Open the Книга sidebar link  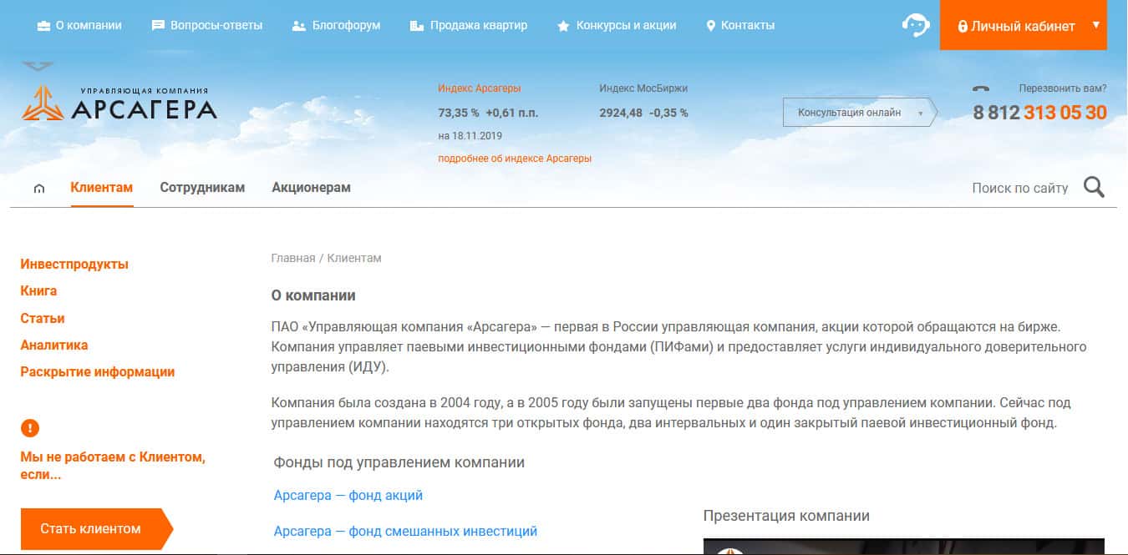38,291
